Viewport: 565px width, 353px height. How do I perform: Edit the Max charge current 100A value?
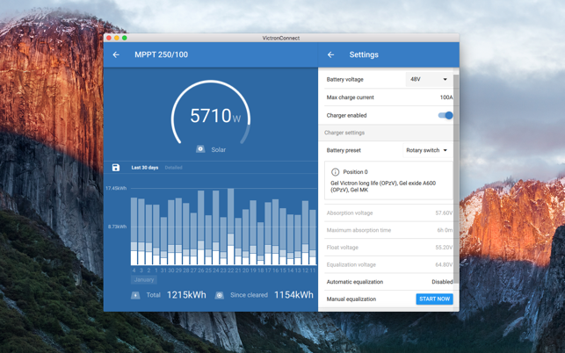445,97
